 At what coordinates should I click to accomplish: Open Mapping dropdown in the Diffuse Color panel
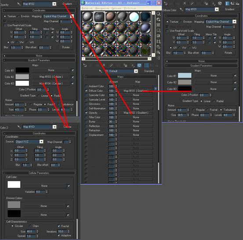click(x=234, y=22)
